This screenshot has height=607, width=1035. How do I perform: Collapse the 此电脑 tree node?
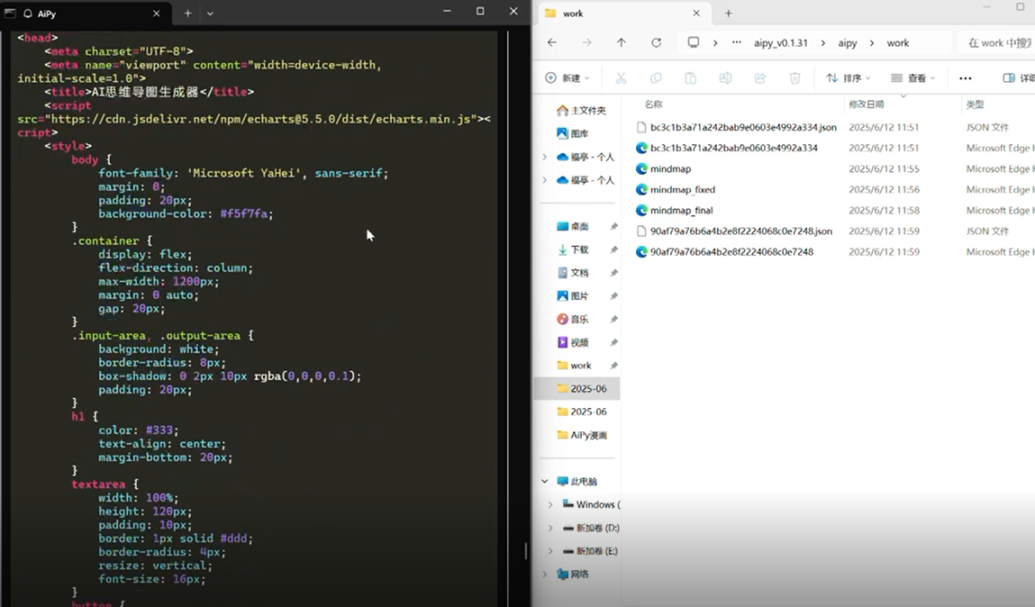[x=545, y=482]
